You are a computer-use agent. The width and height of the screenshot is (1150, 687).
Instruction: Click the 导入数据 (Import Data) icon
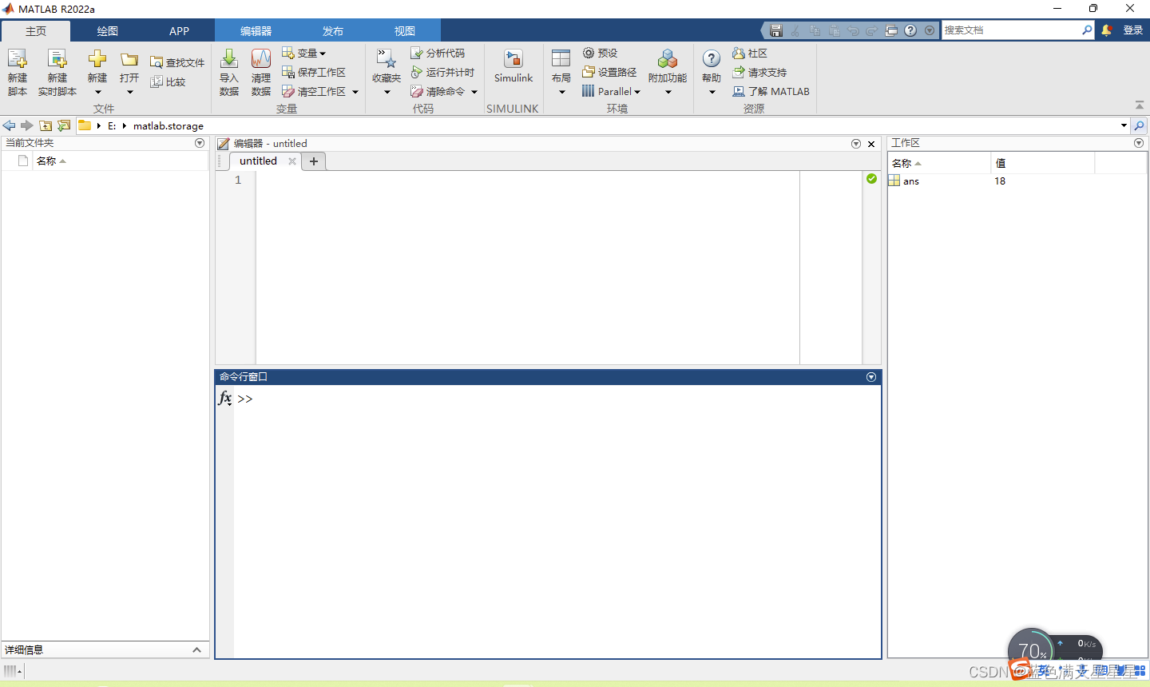coord(229,59)
